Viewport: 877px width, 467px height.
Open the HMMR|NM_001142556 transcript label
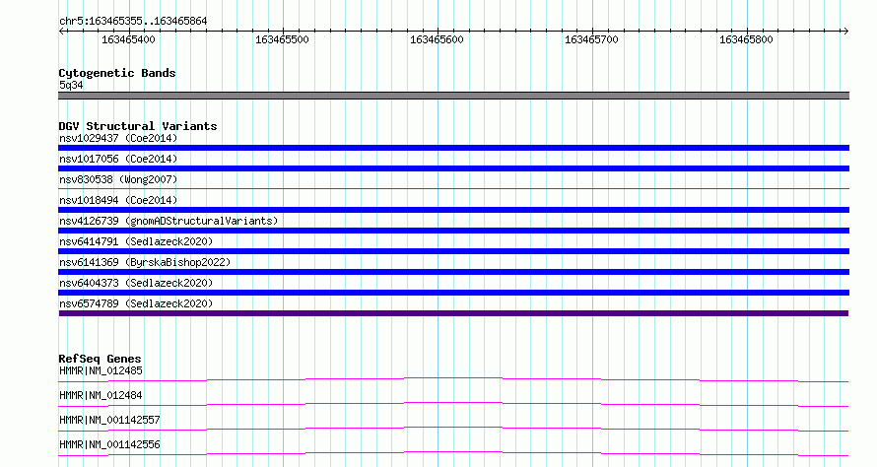click(109, 444)
